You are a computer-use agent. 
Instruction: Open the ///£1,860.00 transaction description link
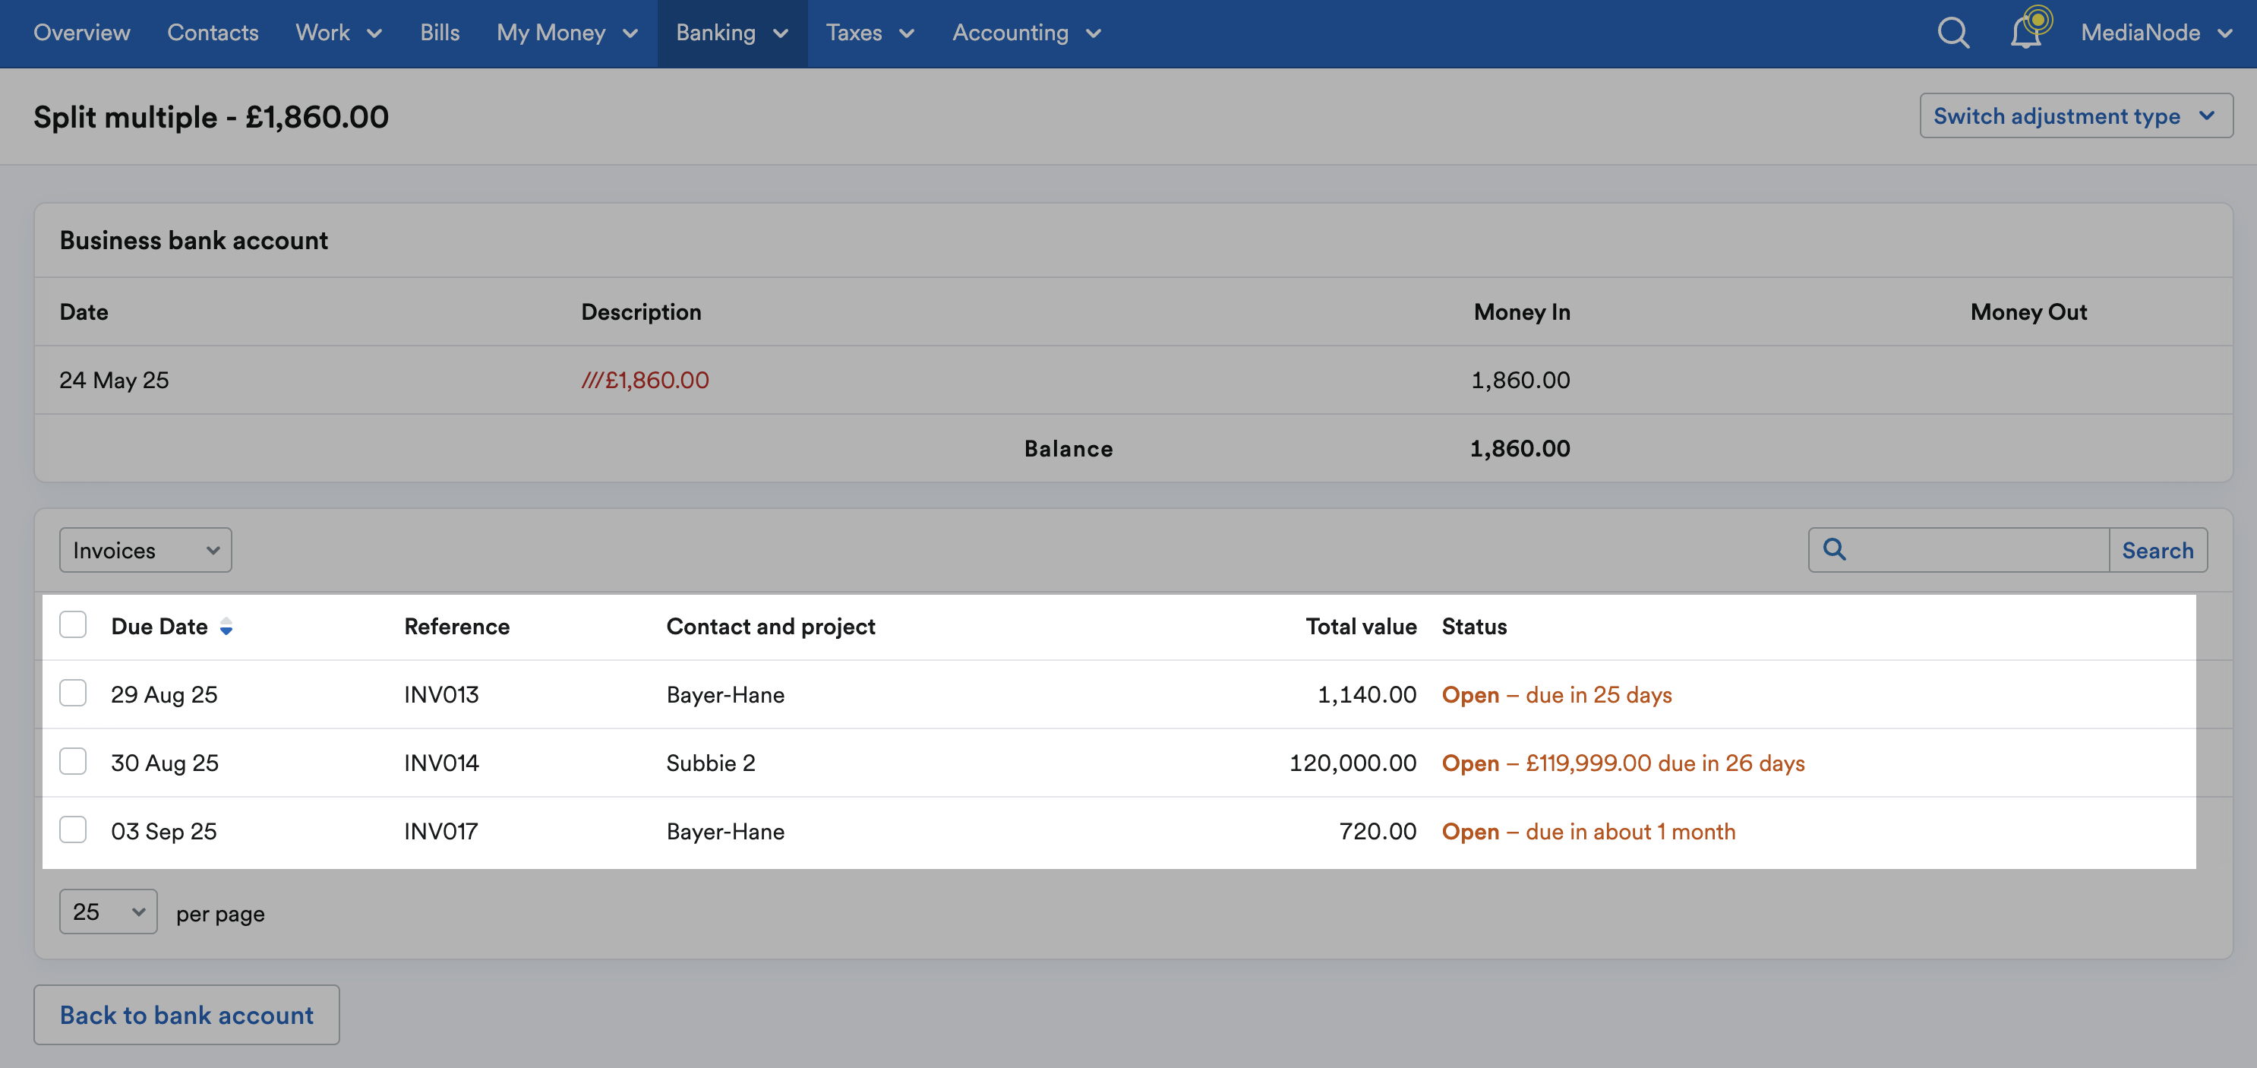pos(646,379)
